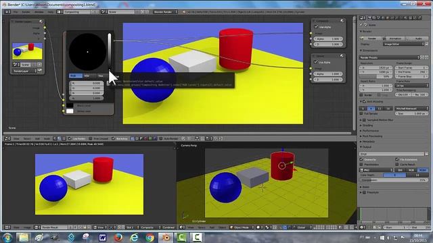Click the output folder browse icon

427,154
